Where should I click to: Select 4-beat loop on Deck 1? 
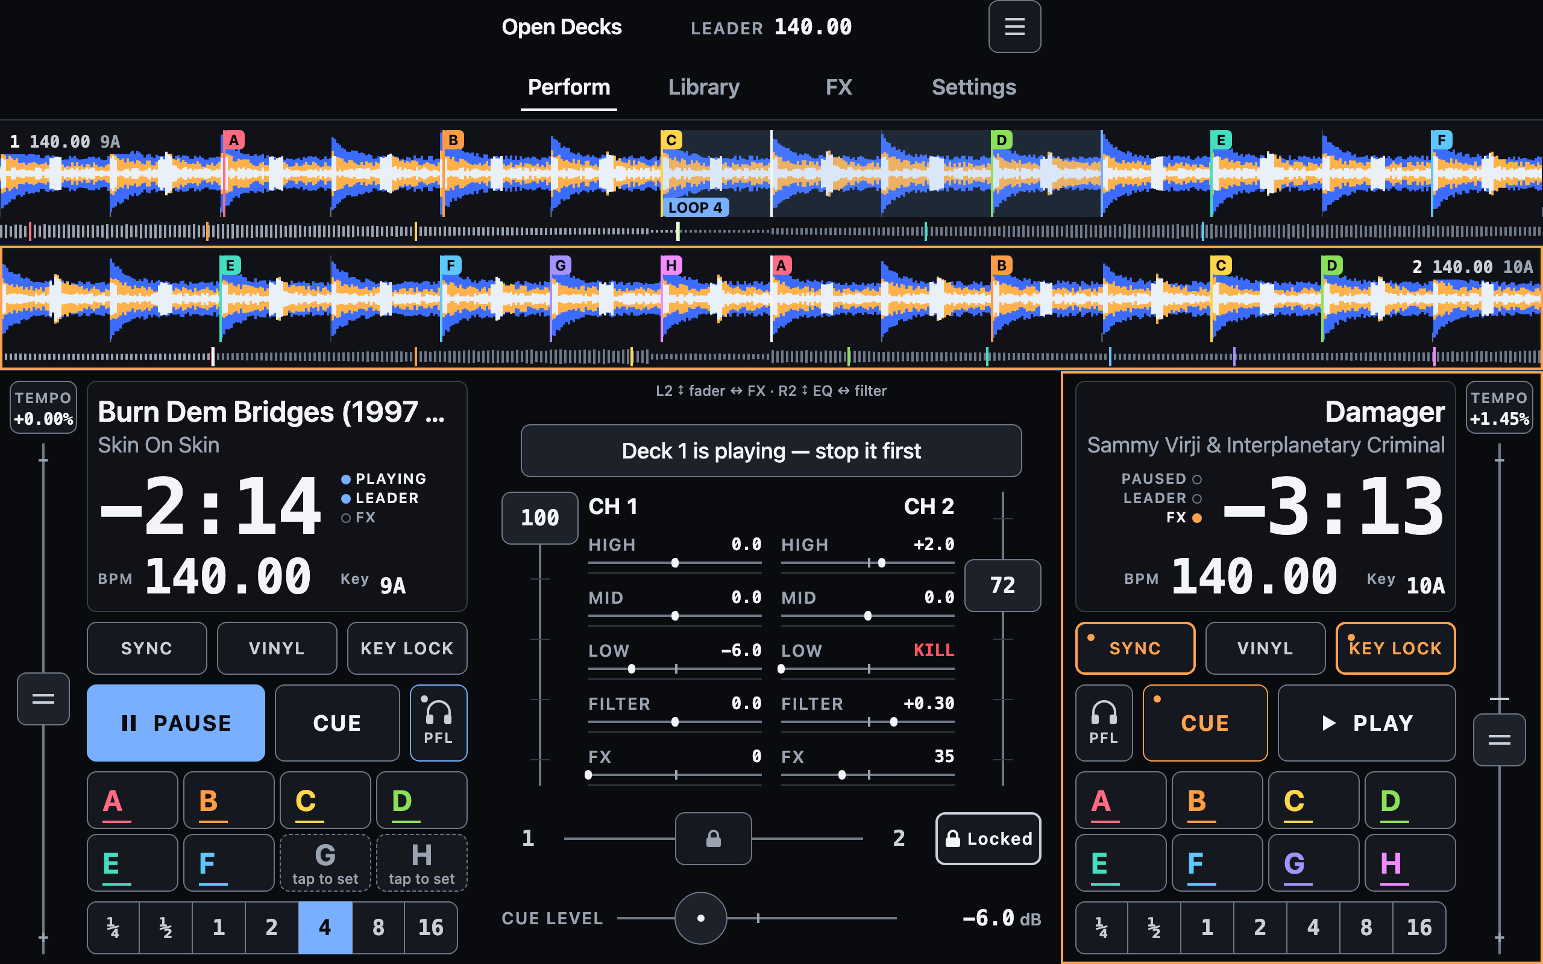tap(325, 928)
